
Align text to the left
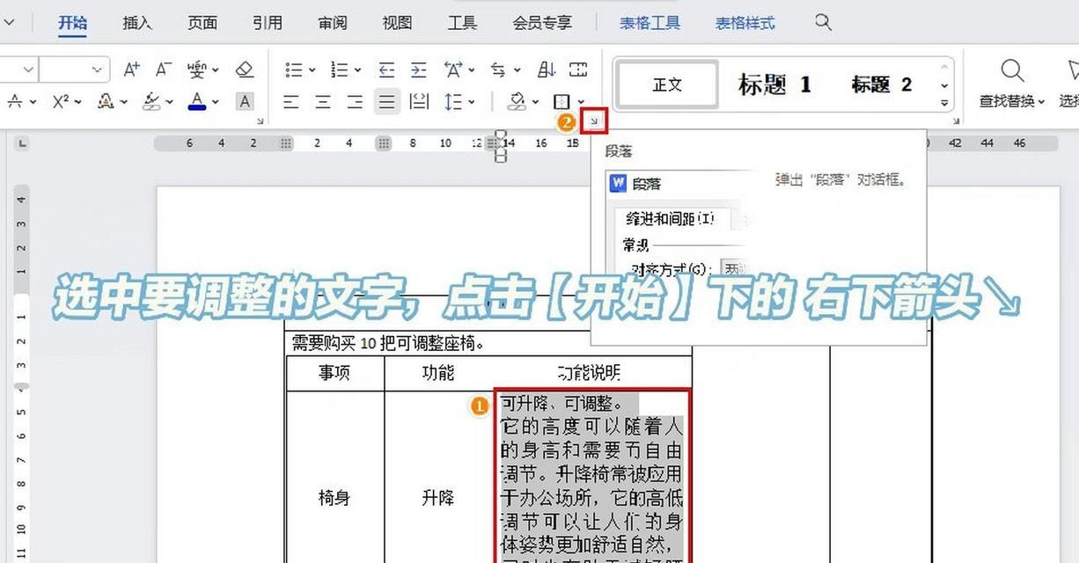(x=291, y=102)
